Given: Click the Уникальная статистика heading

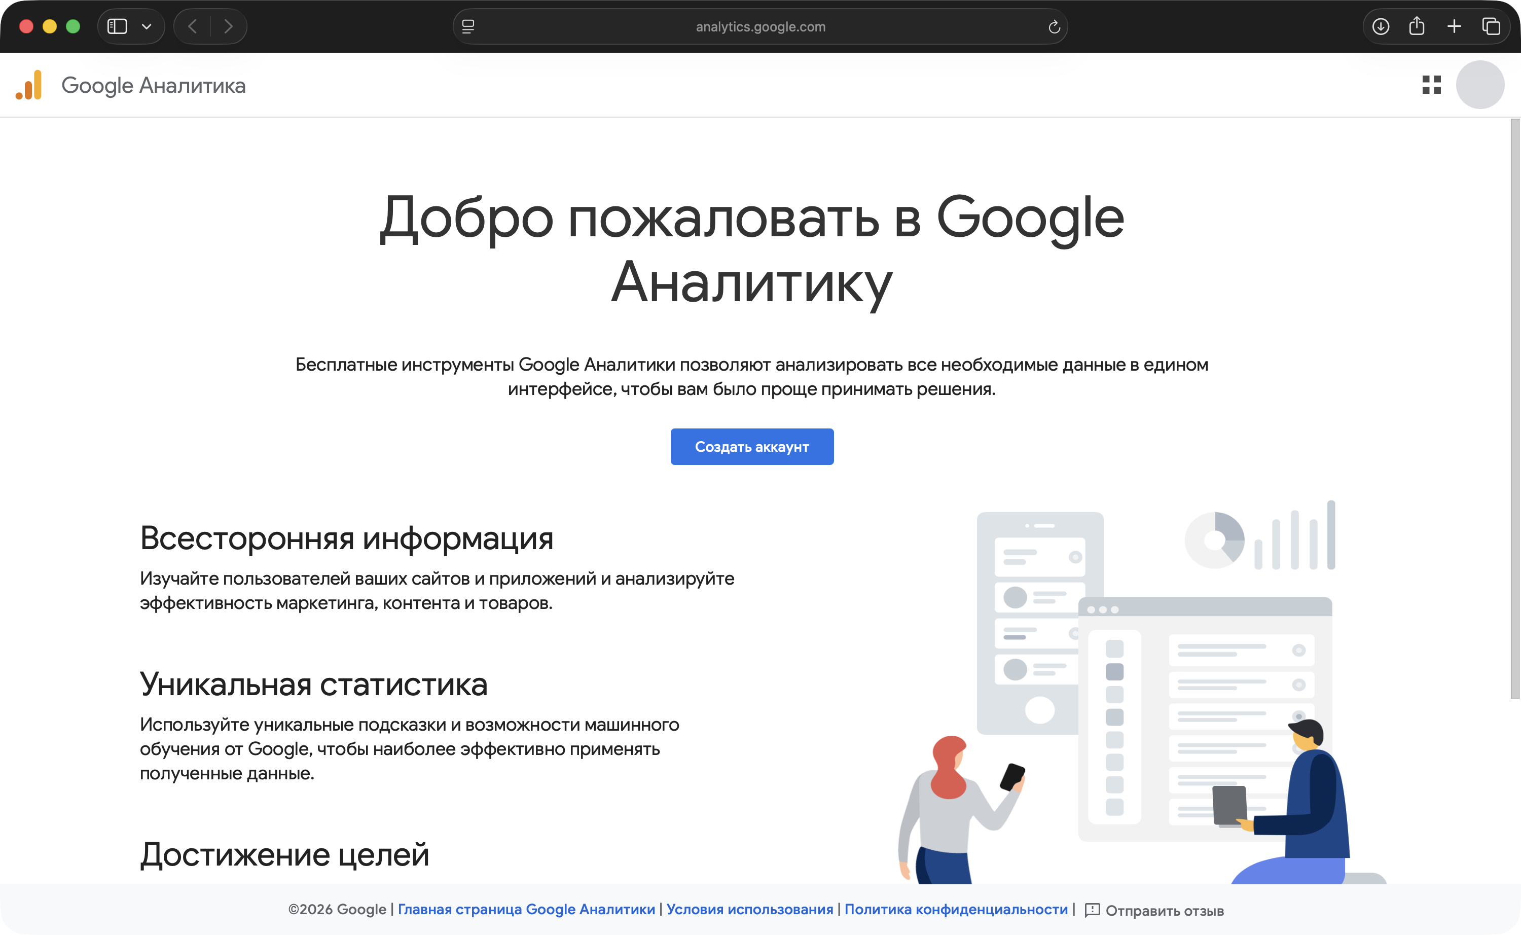Looking at the screenshot, I should [313, 684].
